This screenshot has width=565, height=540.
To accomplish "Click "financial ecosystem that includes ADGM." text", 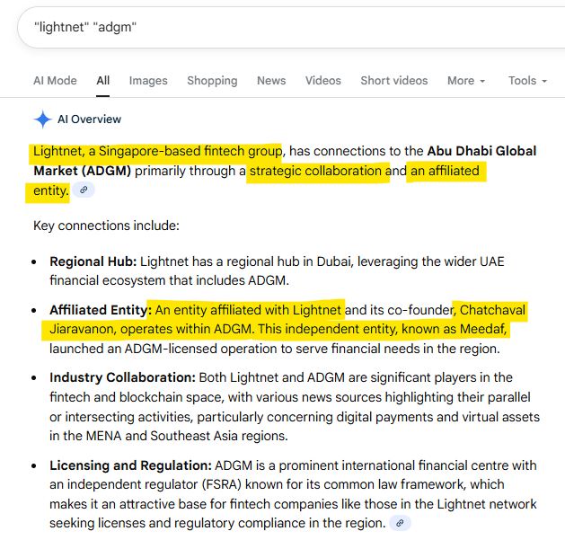I will click(x=170, y=280).
